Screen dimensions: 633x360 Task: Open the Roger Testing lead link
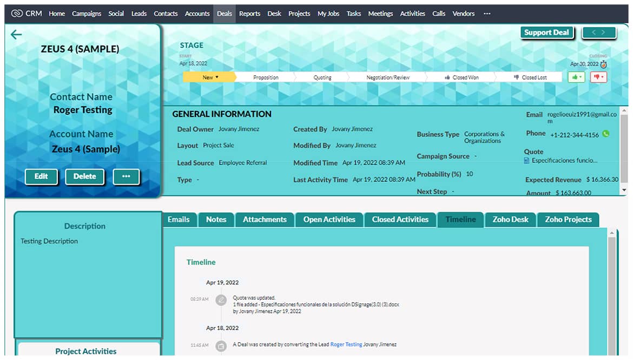tap(346, 344)
